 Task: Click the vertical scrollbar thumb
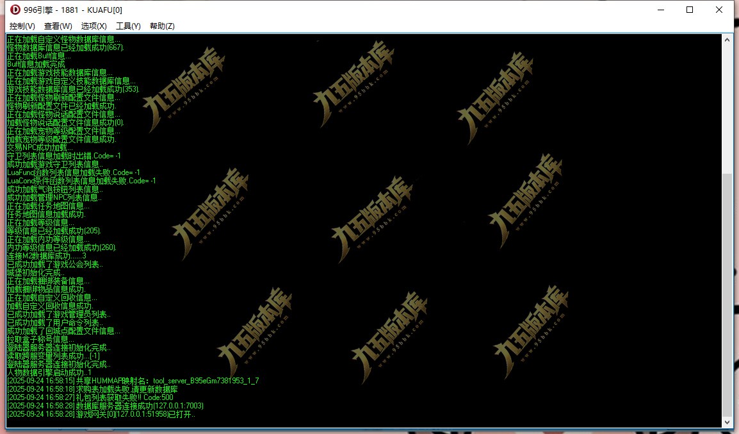727,295
